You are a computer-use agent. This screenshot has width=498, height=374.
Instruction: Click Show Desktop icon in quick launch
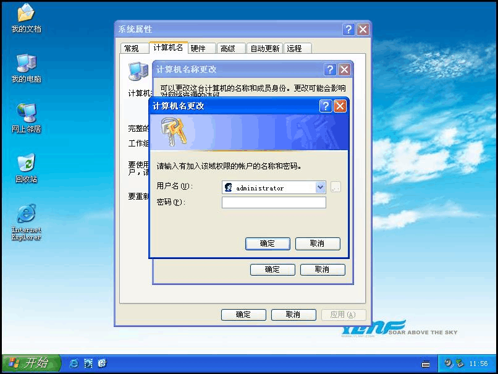pyautogui.click(x=102, y=363)
